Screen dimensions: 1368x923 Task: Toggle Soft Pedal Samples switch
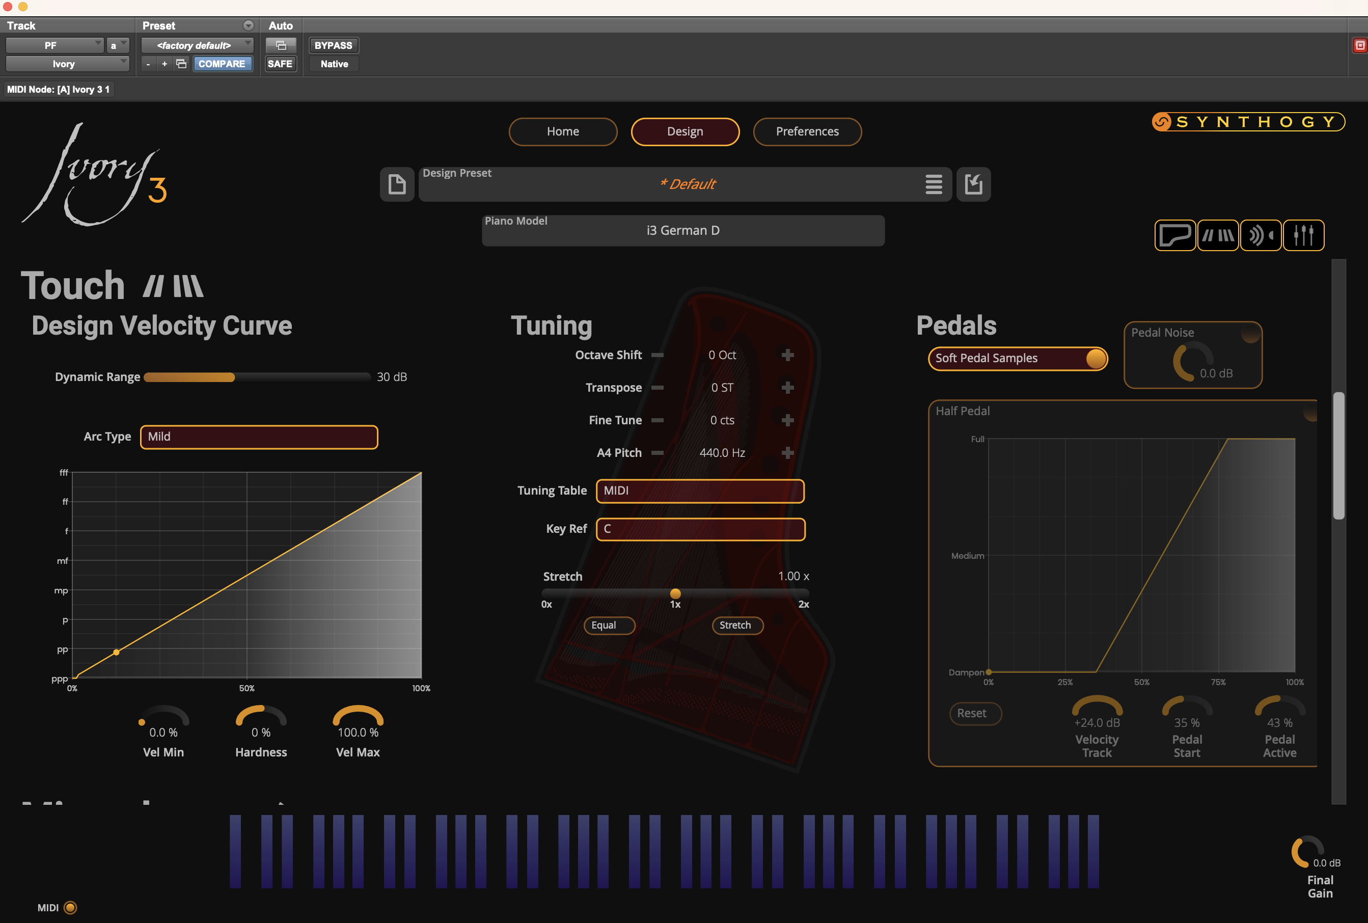pyautogui.click(x=1019, y=359)
